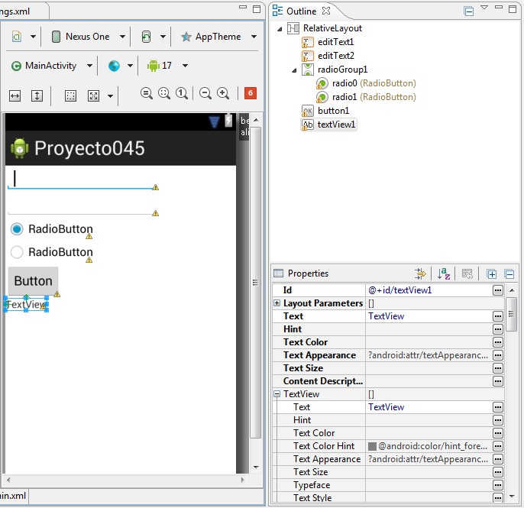Open the MainActivity selector dropdown

[89, 66]
